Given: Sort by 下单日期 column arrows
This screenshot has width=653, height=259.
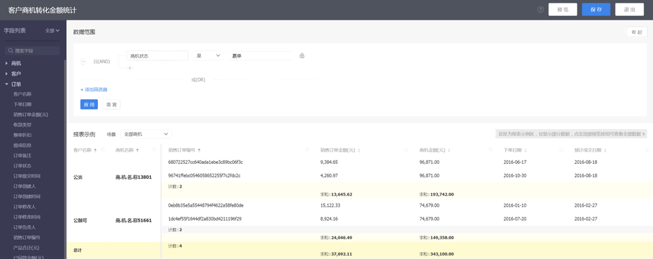Looking at the screenshot, I should click(526, 150).
